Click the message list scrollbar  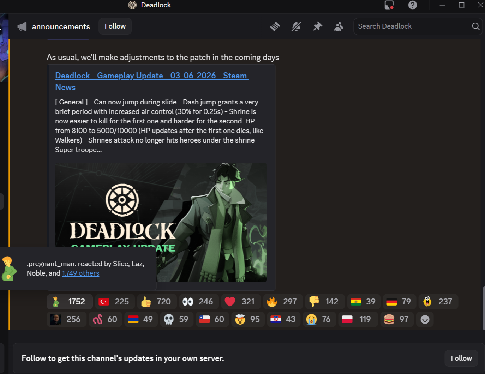pos(483,308)
